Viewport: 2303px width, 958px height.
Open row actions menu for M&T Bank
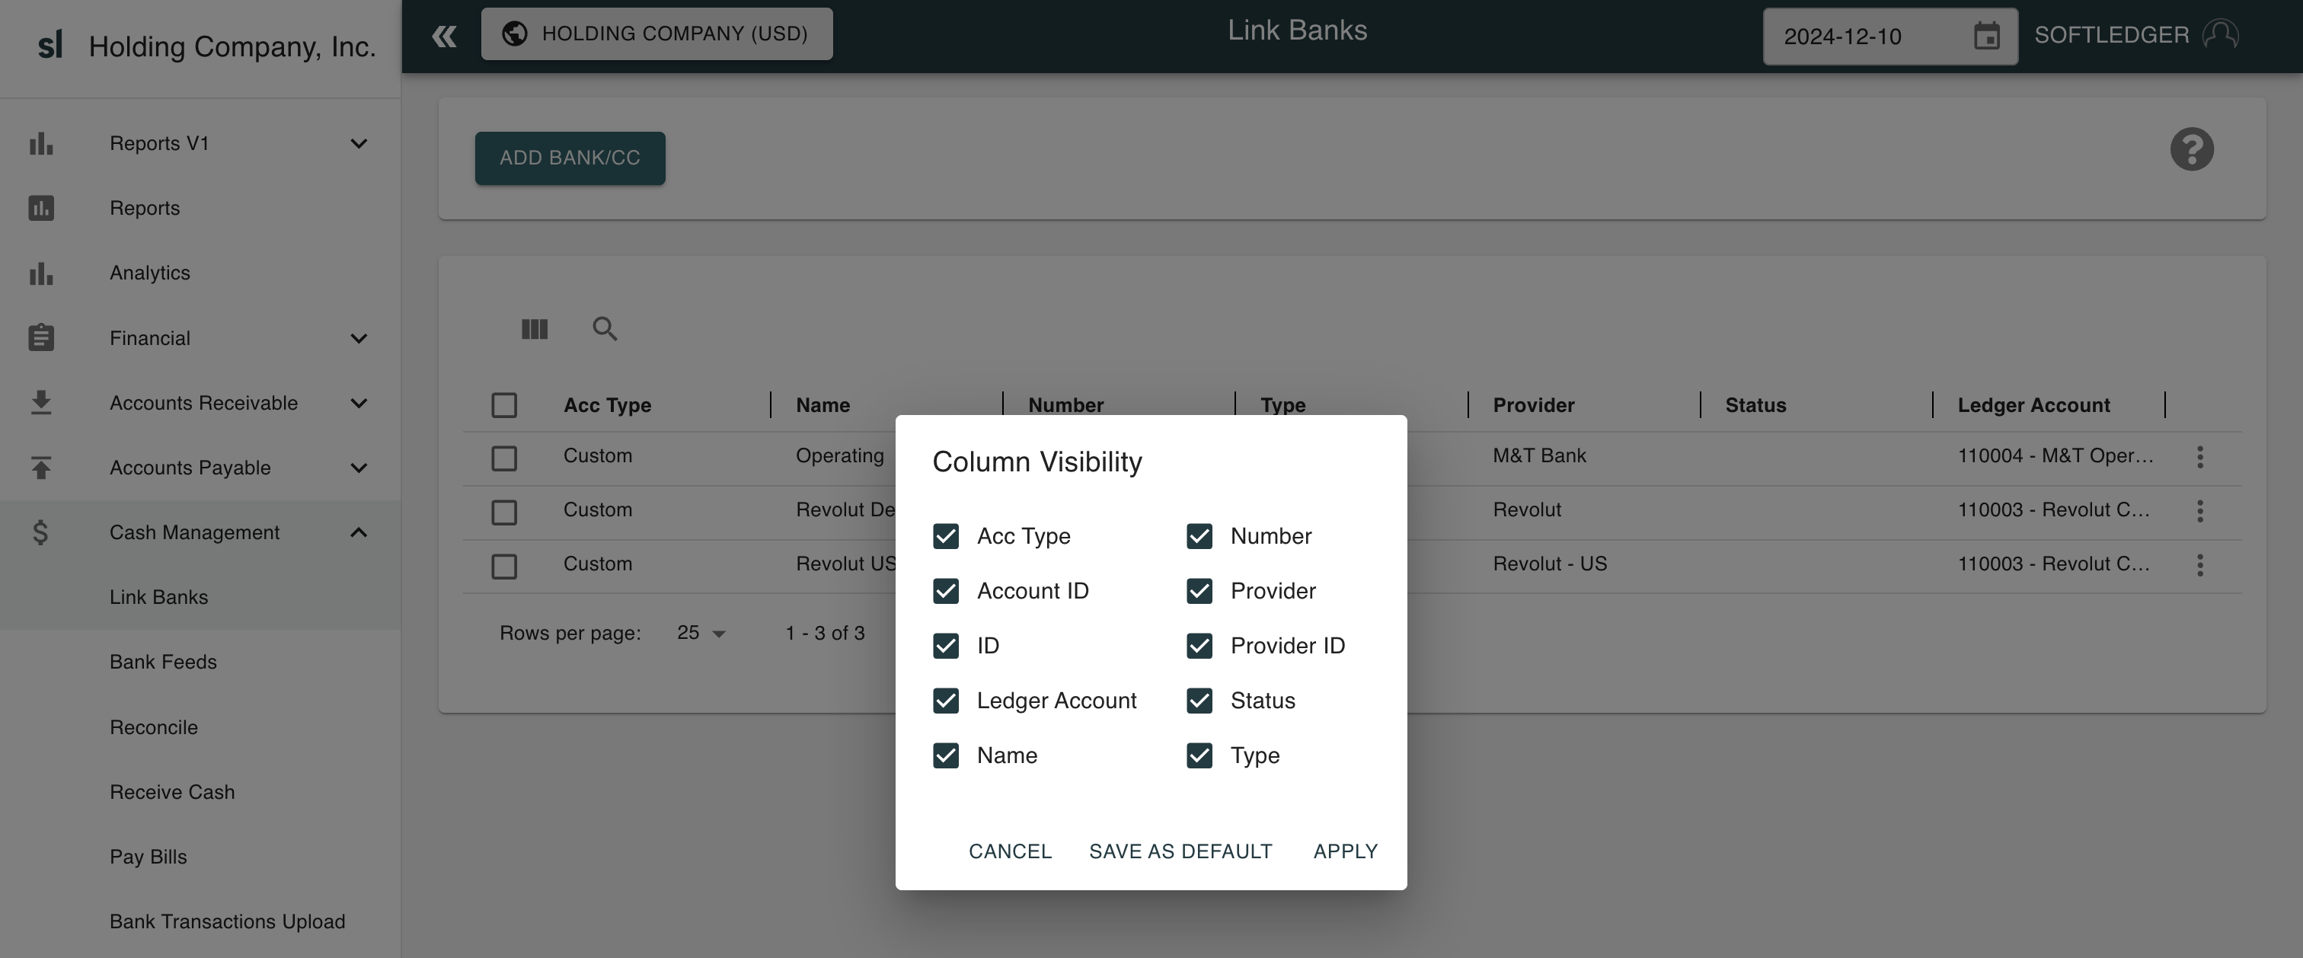point(2200,457)
